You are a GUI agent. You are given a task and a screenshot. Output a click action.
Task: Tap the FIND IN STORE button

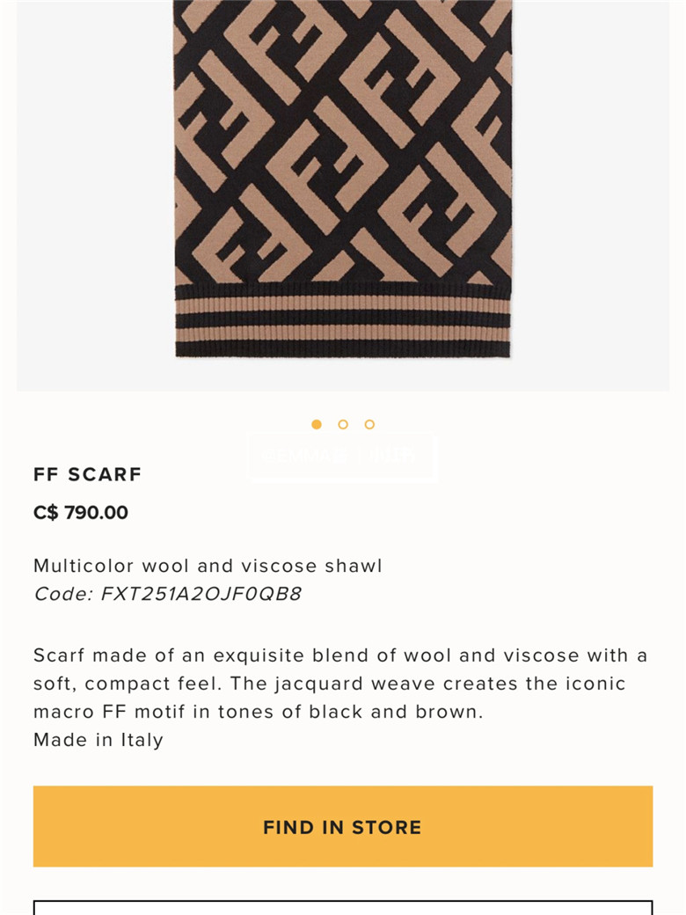click(342, 826)
